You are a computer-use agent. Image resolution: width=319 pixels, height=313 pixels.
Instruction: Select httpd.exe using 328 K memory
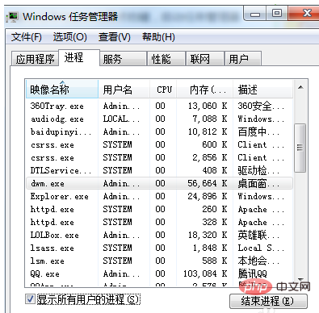159,222
